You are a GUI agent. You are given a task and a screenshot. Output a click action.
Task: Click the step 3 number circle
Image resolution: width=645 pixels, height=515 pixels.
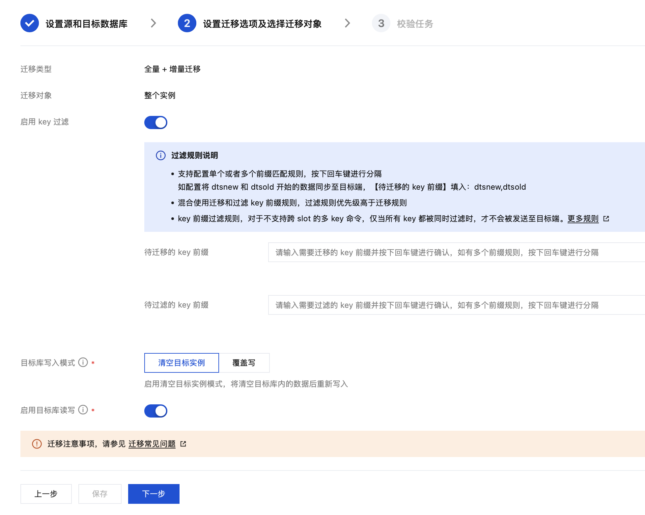click(x=381, y=23)
